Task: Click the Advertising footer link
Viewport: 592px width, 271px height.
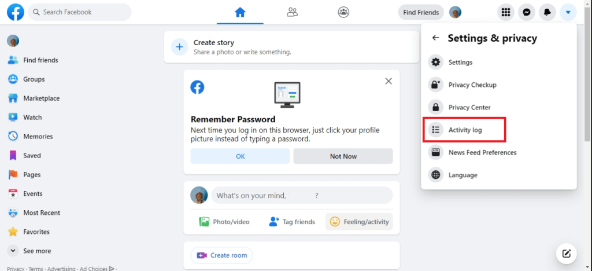Action: [61, 269]
